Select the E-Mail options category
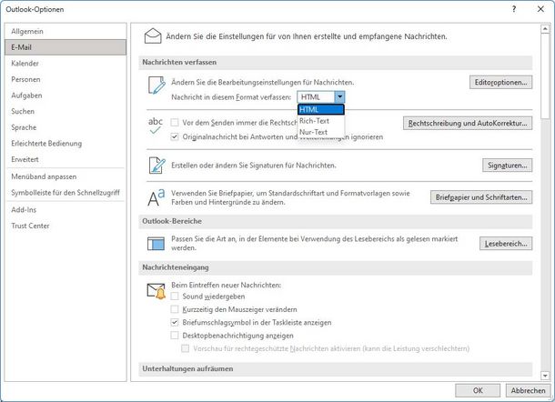555x402 pixels. 66,47
